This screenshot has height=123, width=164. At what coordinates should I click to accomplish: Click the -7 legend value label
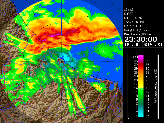(x=136, y=115)
